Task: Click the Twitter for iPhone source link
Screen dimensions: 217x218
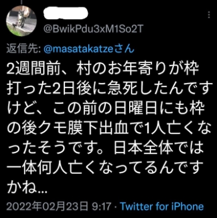Action: click(x=162, y=206)
